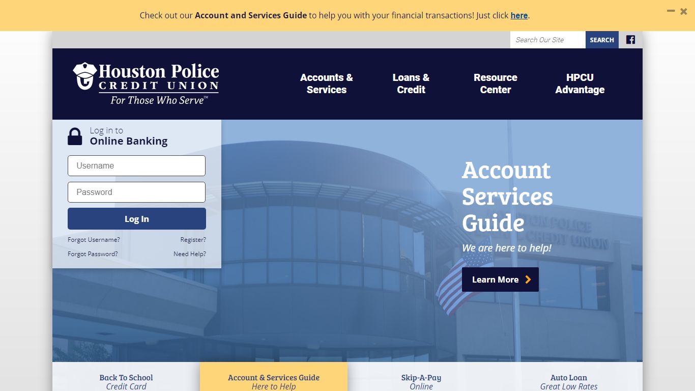Click the 'Log in to Online Banking' heading

click(x=129, y=136)
